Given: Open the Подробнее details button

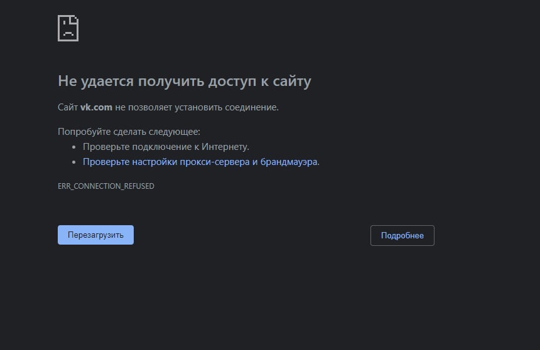Looking at the screenshot, I should tap(402, 235).
